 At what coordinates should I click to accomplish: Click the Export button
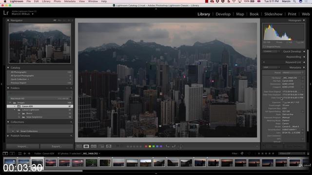57,146
